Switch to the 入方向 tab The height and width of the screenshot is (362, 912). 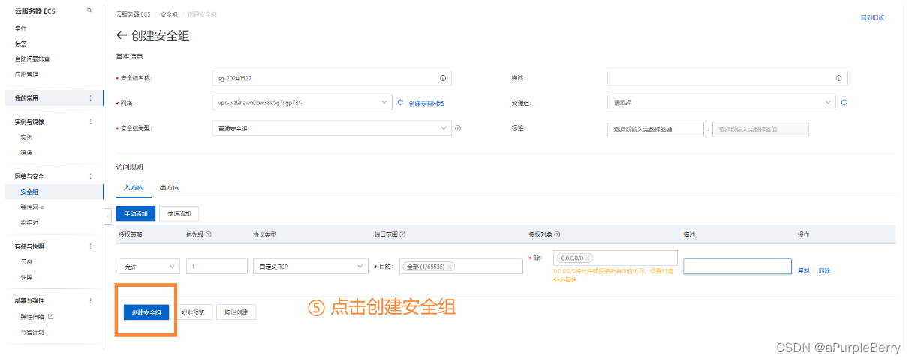132,187
